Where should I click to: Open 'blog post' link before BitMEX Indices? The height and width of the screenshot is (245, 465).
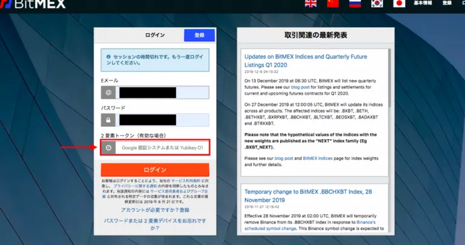(x=284, y=158)
